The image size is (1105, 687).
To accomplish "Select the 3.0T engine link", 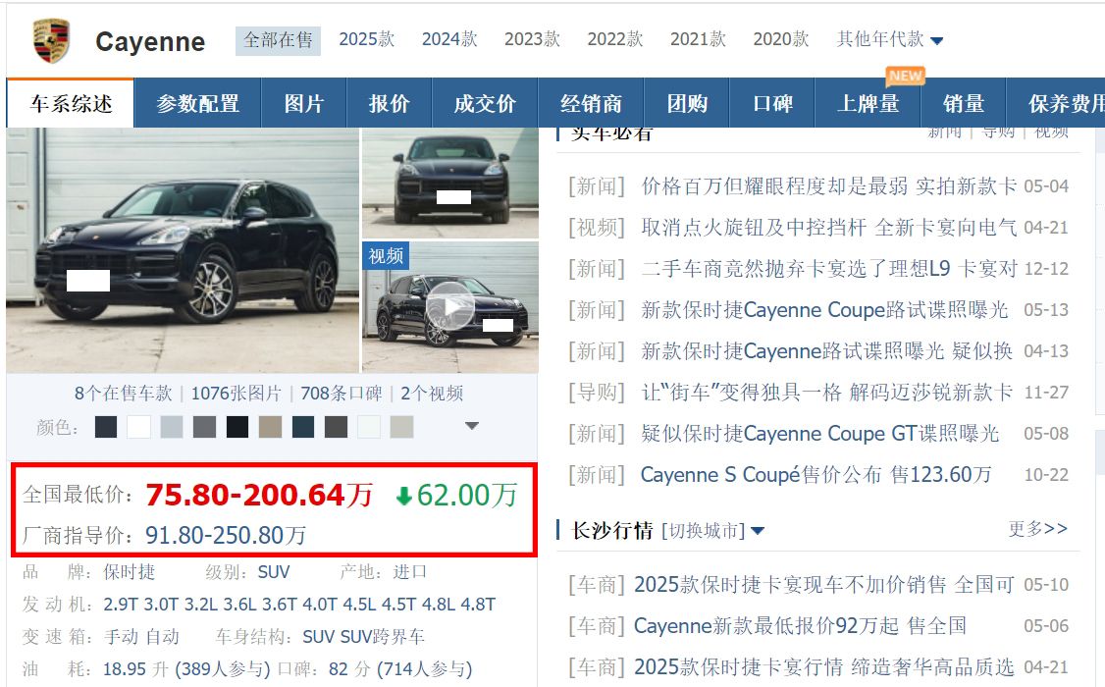I will click(x=161, y=605).
